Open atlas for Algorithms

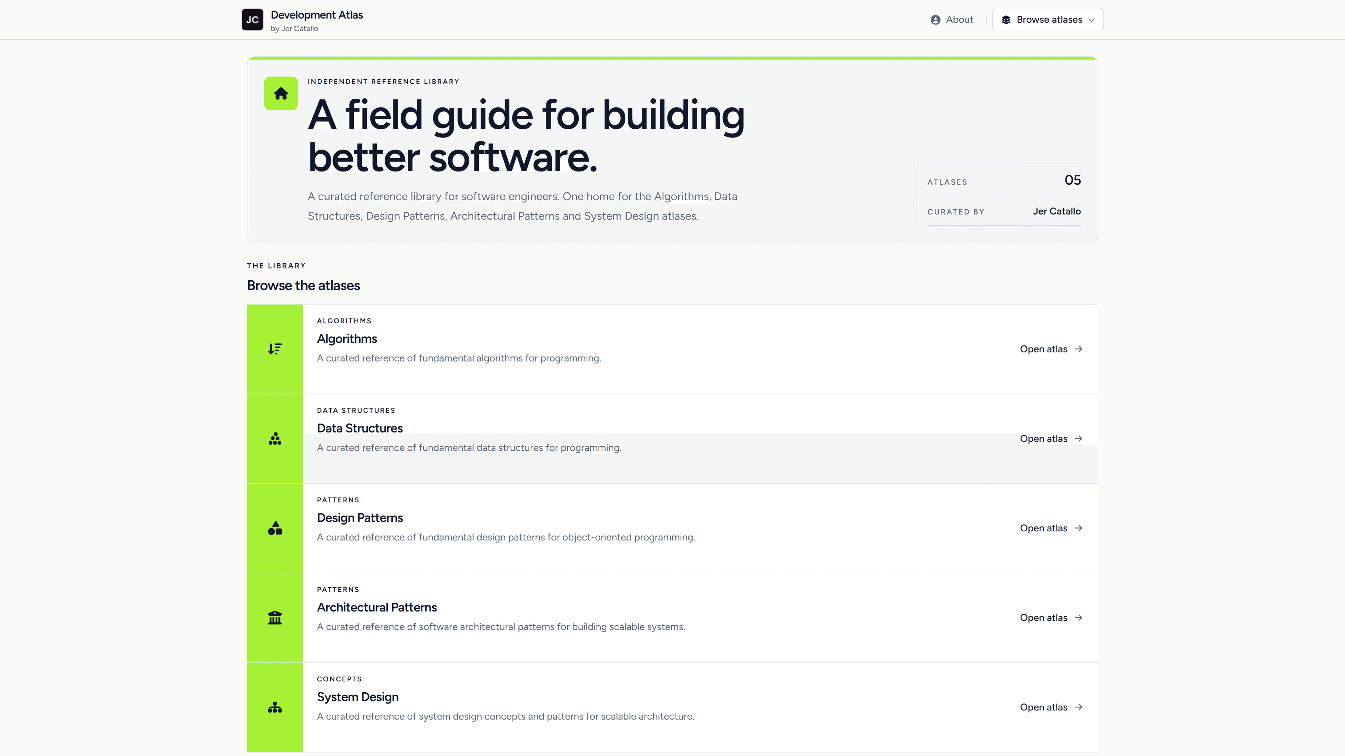tap(1051, 349)
